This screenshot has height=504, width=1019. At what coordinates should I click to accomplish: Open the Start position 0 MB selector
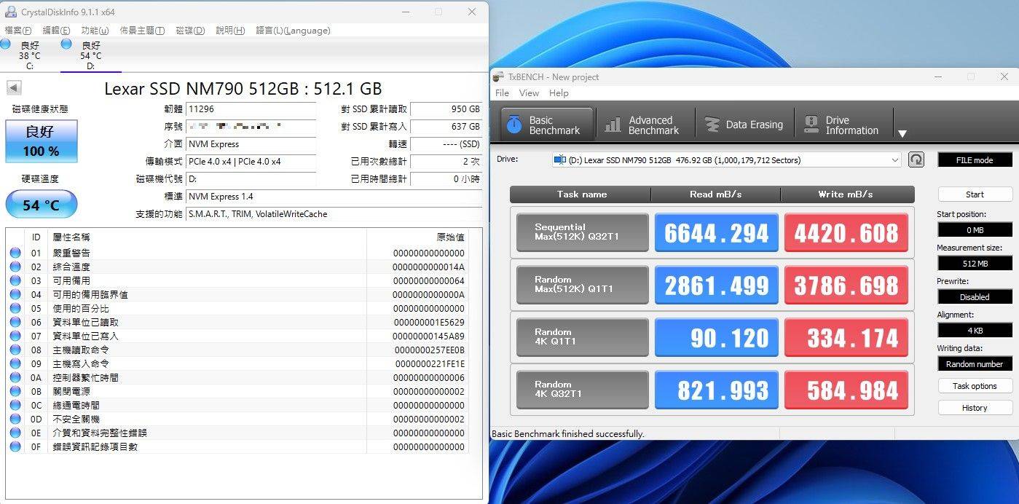pos(975,230)
